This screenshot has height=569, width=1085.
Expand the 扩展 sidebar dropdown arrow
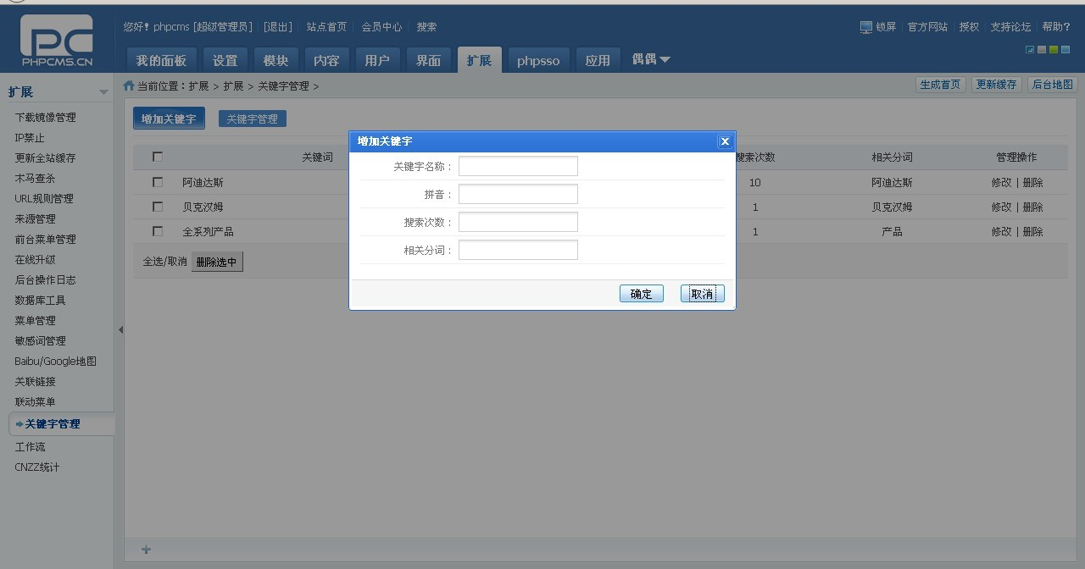[x=103, y=92]
